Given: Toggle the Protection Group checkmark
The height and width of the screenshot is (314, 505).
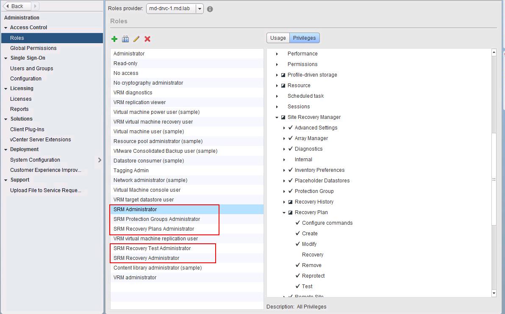Looking at the screenshot, I should (x=290, y=191).
